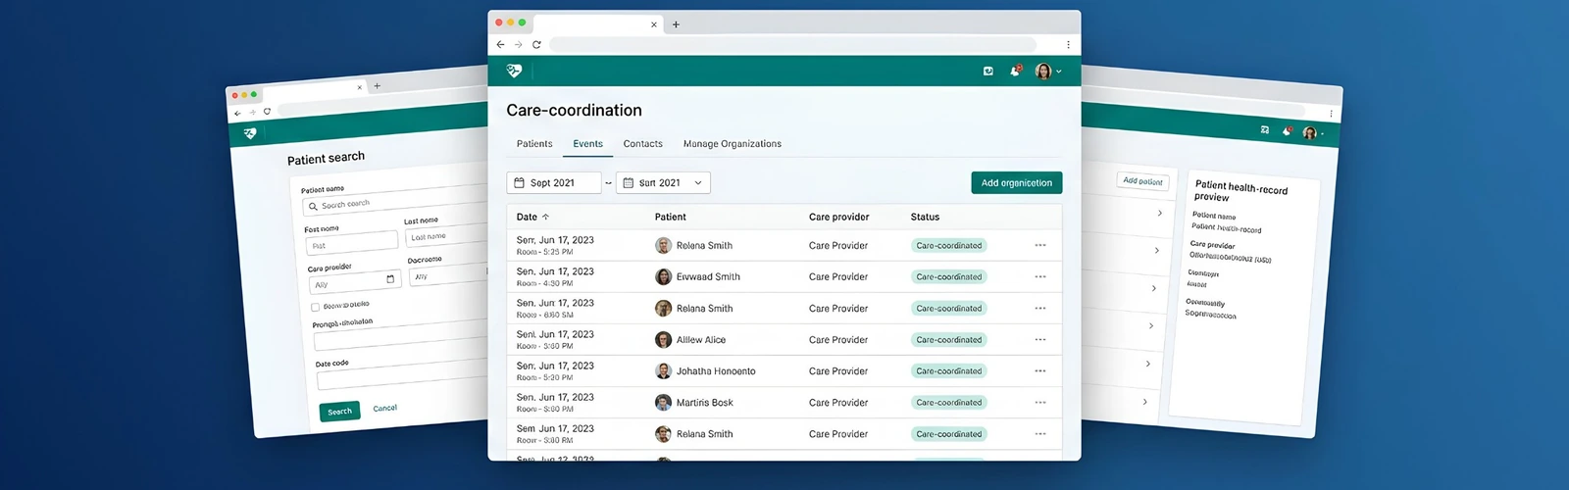
Task: Expand the end date dropdown next to Sept 2021
Action: point(663,183)
